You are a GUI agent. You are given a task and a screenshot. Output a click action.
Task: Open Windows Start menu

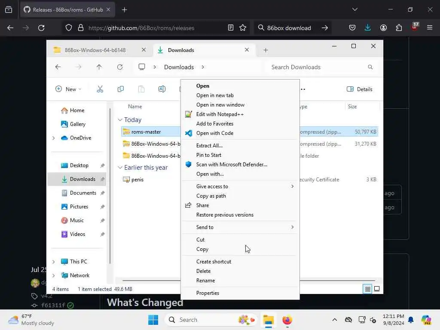click(x=153, y=320)
